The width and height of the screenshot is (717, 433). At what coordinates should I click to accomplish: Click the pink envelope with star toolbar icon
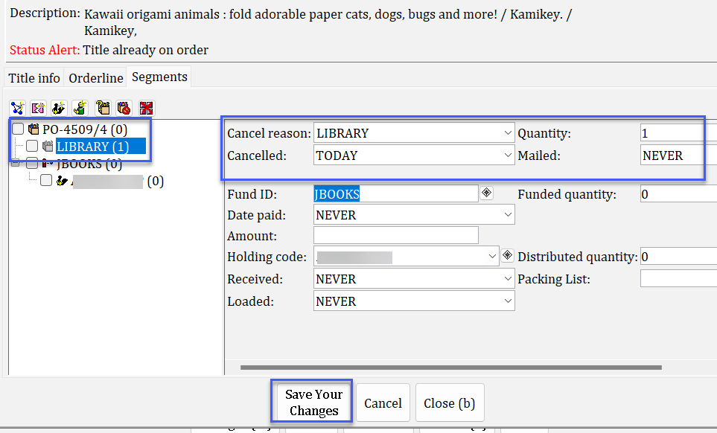click(38, 109)
